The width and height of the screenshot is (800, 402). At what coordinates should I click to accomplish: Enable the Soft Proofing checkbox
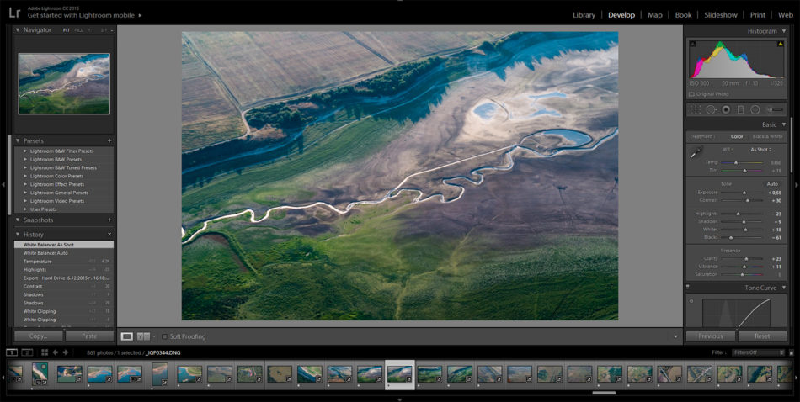(x=164, y=336)
